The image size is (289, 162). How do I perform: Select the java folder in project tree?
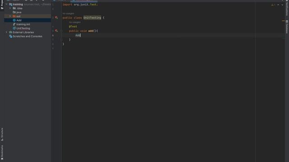[x=19, y=12]
